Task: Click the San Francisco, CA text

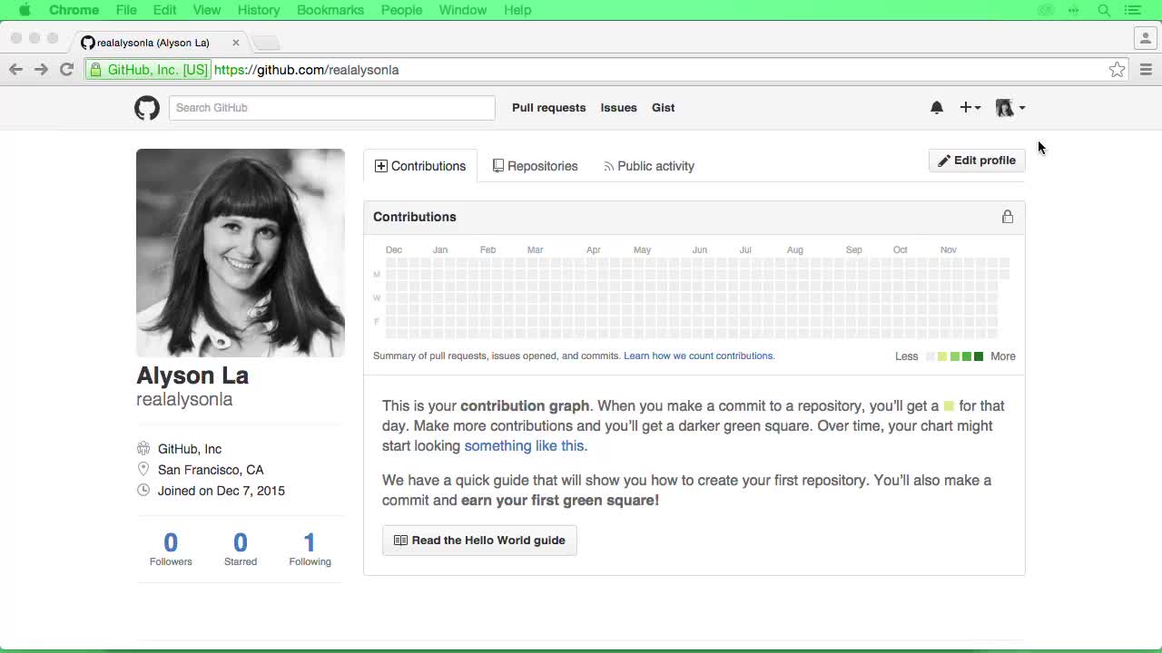Action: coord(211,470)
